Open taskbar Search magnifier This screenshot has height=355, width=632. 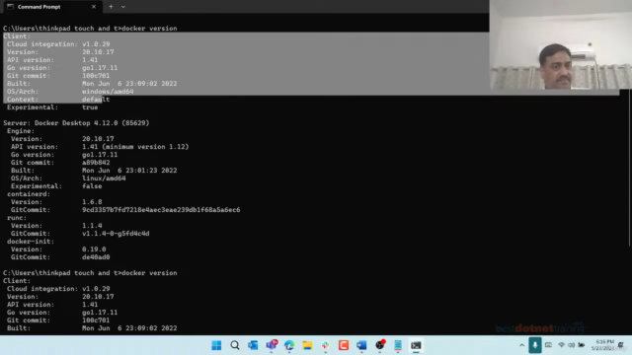coord(235,345)
